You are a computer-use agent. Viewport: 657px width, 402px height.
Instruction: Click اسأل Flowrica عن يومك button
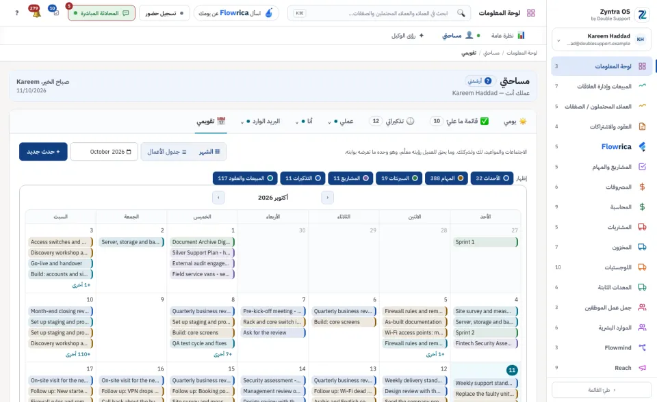pyautogui.click(x=236, y=13)
